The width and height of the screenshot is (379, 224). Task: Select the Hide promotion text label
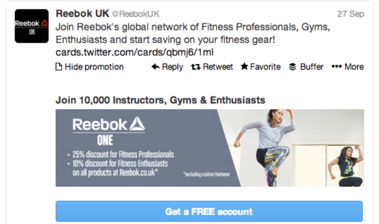point(94,67)
